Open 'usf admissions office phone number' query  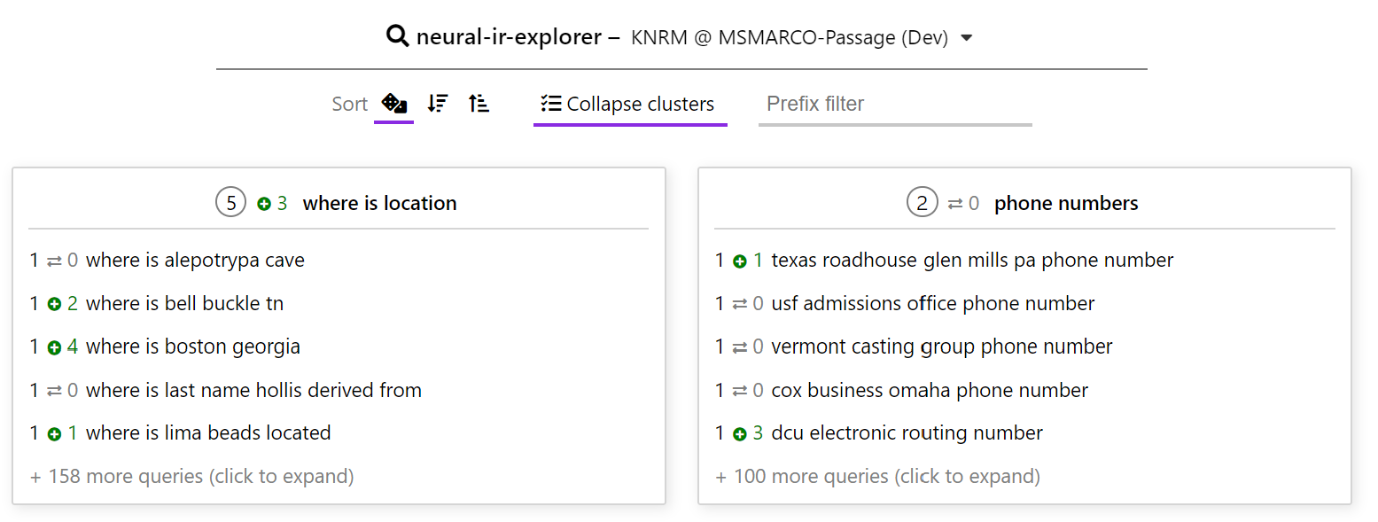tap(933, 304)
